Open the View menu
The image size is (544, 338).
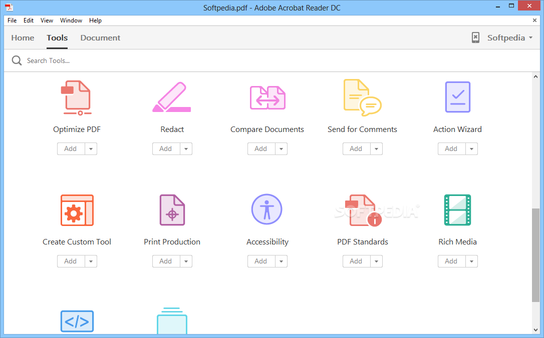tap(47, 20)
